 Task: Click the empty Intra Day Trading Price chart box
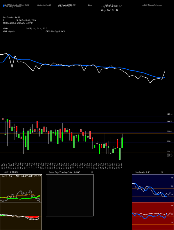70,195
